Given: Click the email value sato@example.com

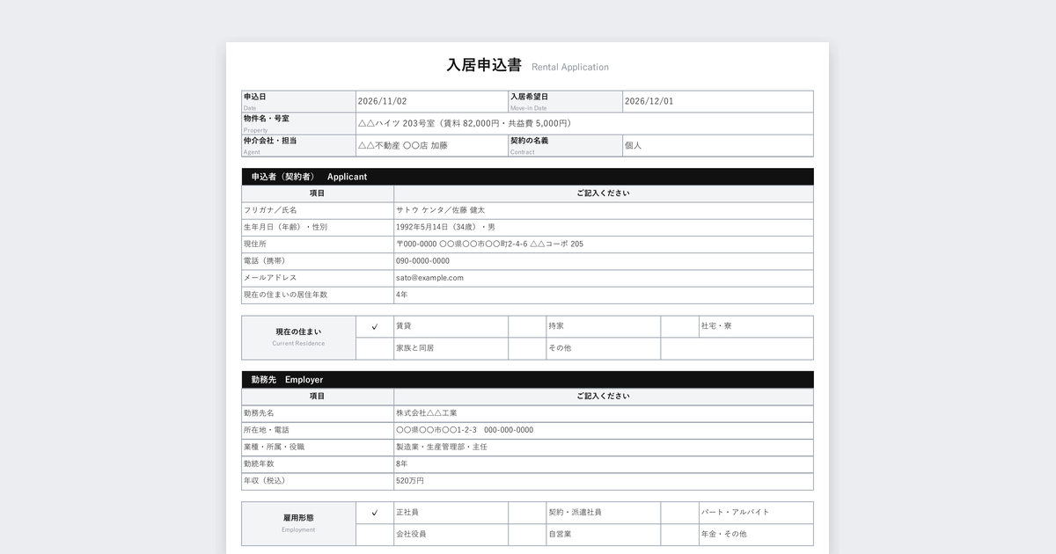Looking at the screenshot, I should point(604,278).
